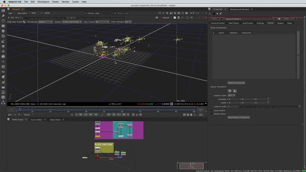Click the color sample swatch in viewer status bar
This screenshot has height=172, width=306.
(x=172, y=104)
